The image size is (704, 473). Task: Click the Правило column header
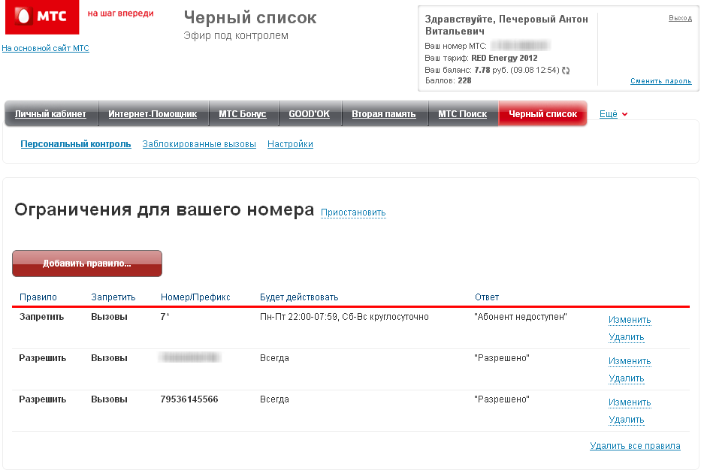coord(38,297)
